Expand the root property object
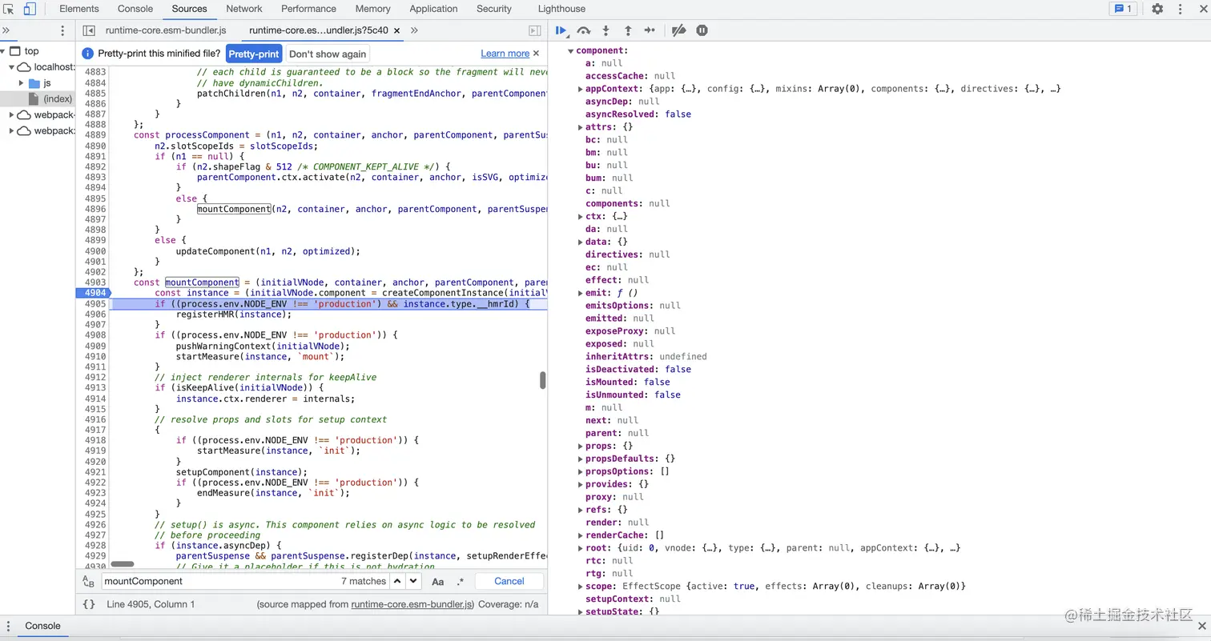The height and width of the screenshot is (641, 1211). click(x=580, y=548)
